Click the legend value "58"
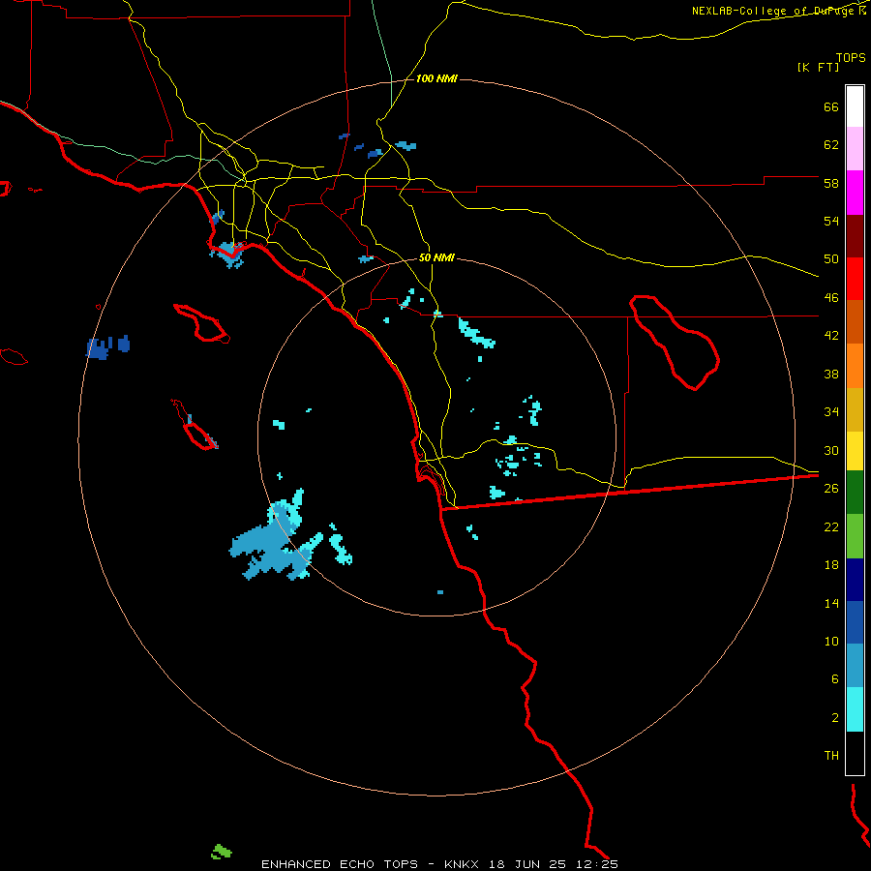871x871 pixels. tap(831, 183)
